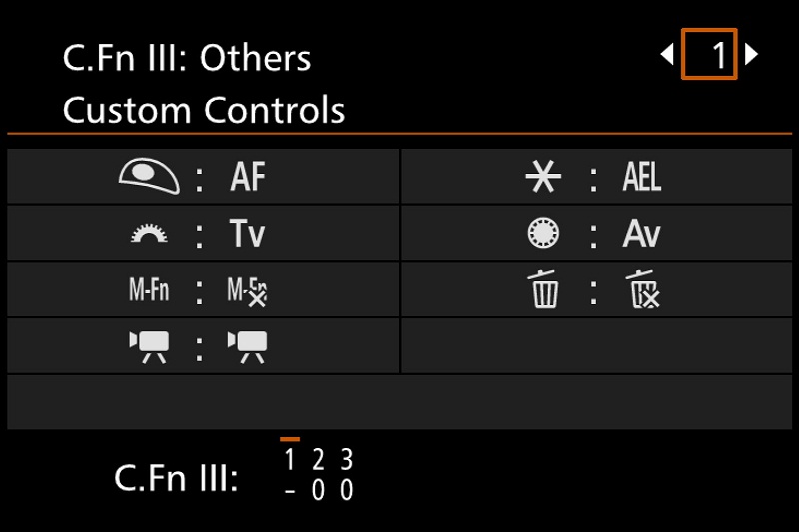Image resolution: width=799 pixels, height=532 pixels.
Task: Choose the Tv assignment for Main Dial
Action: click(248, 234)
